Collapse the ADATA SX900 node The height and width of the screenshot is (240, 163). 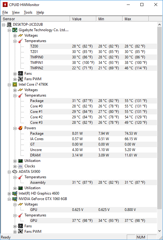tap(9, 172)
